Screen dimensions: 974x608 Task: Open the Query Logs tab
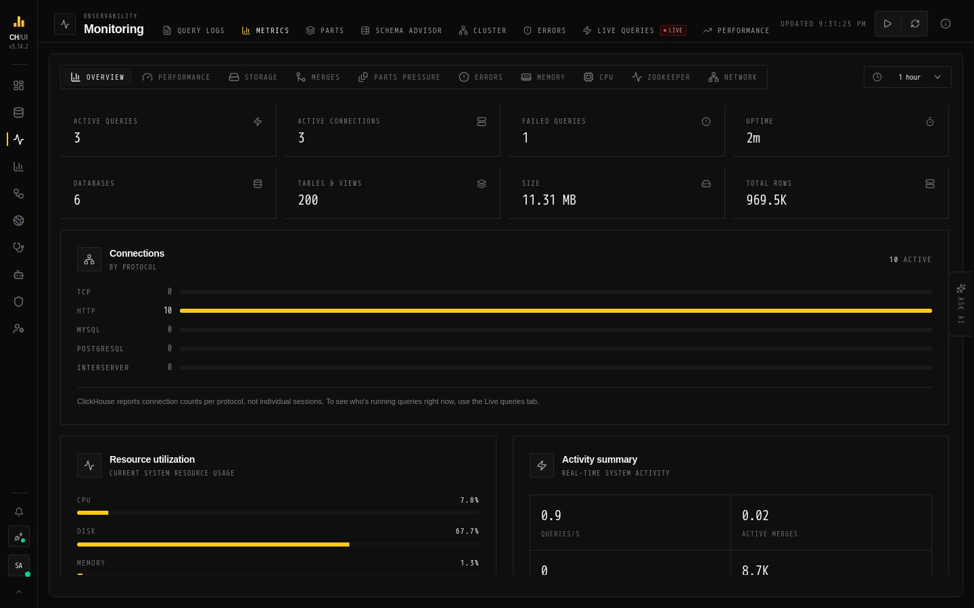coord(193,30)
